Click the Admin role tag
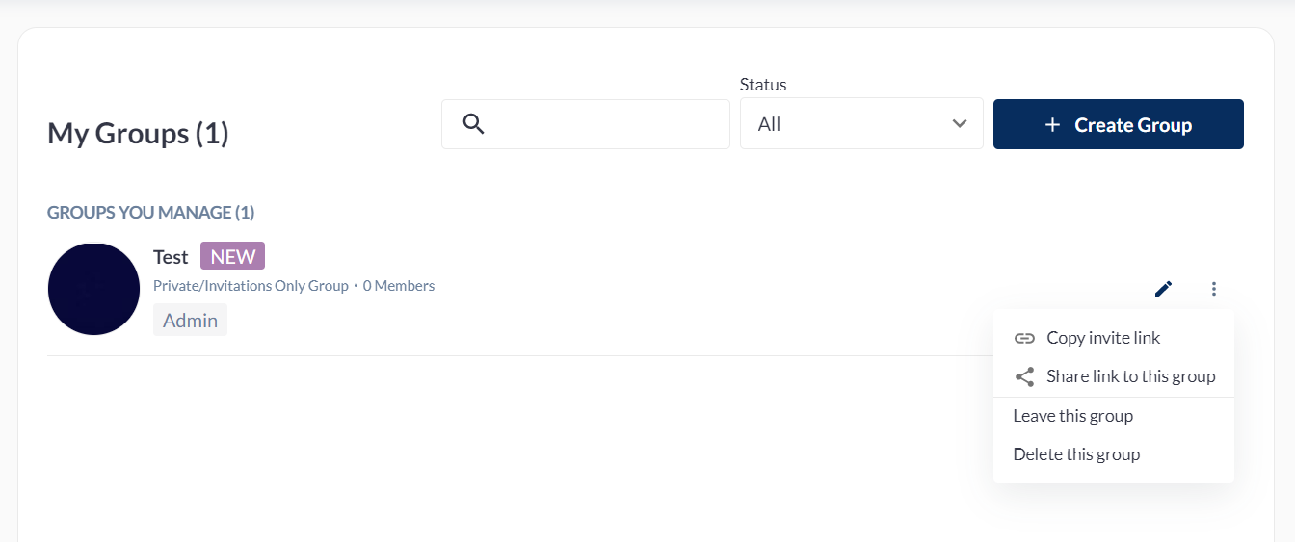Screen dimensions: 1295x542 coord(190,321)
